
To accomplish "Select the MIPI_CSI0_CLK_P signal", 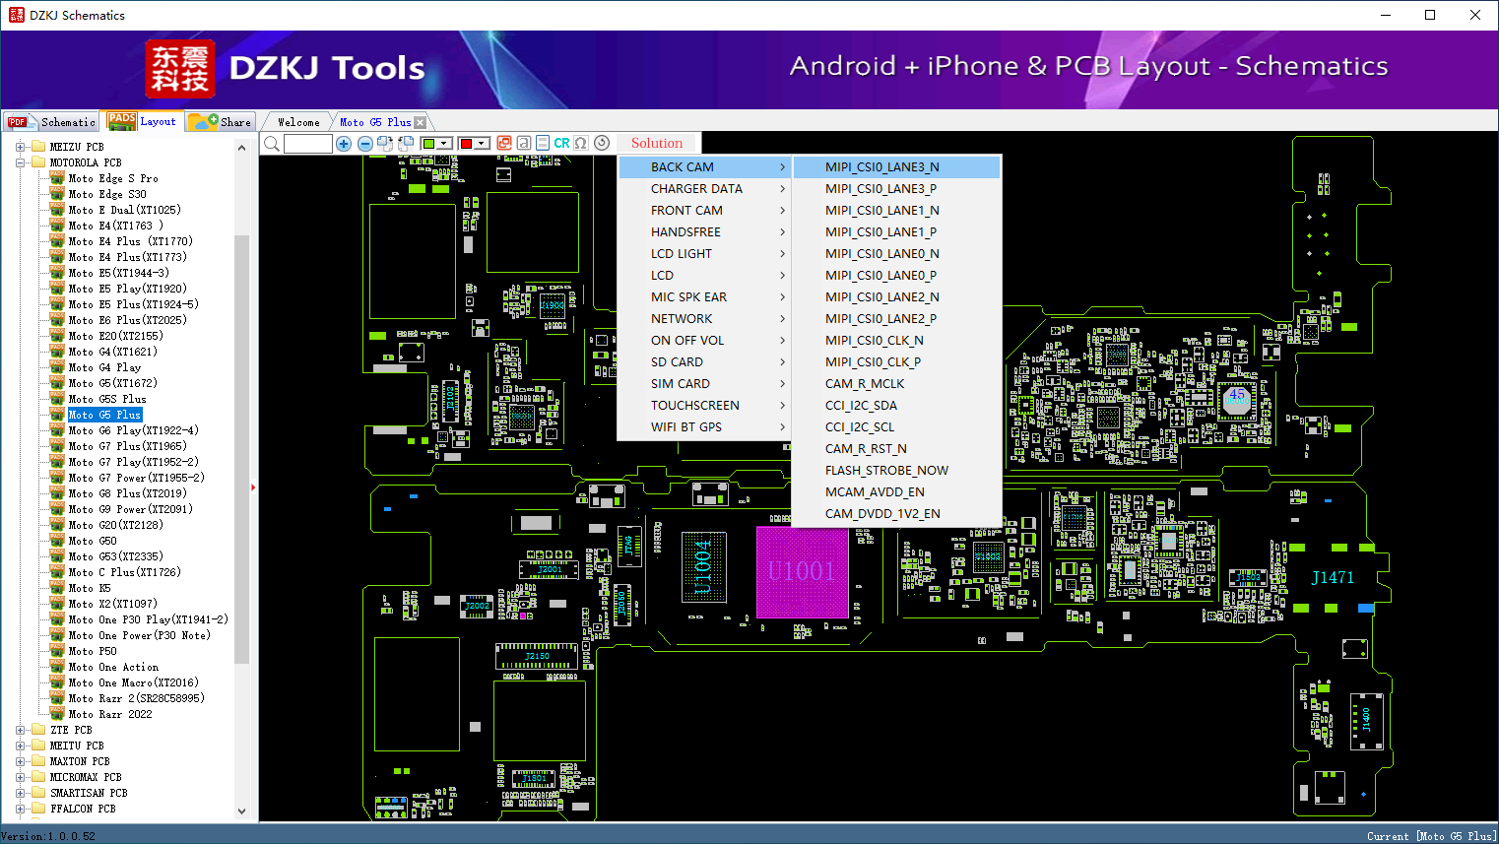I will pos(897,362).
